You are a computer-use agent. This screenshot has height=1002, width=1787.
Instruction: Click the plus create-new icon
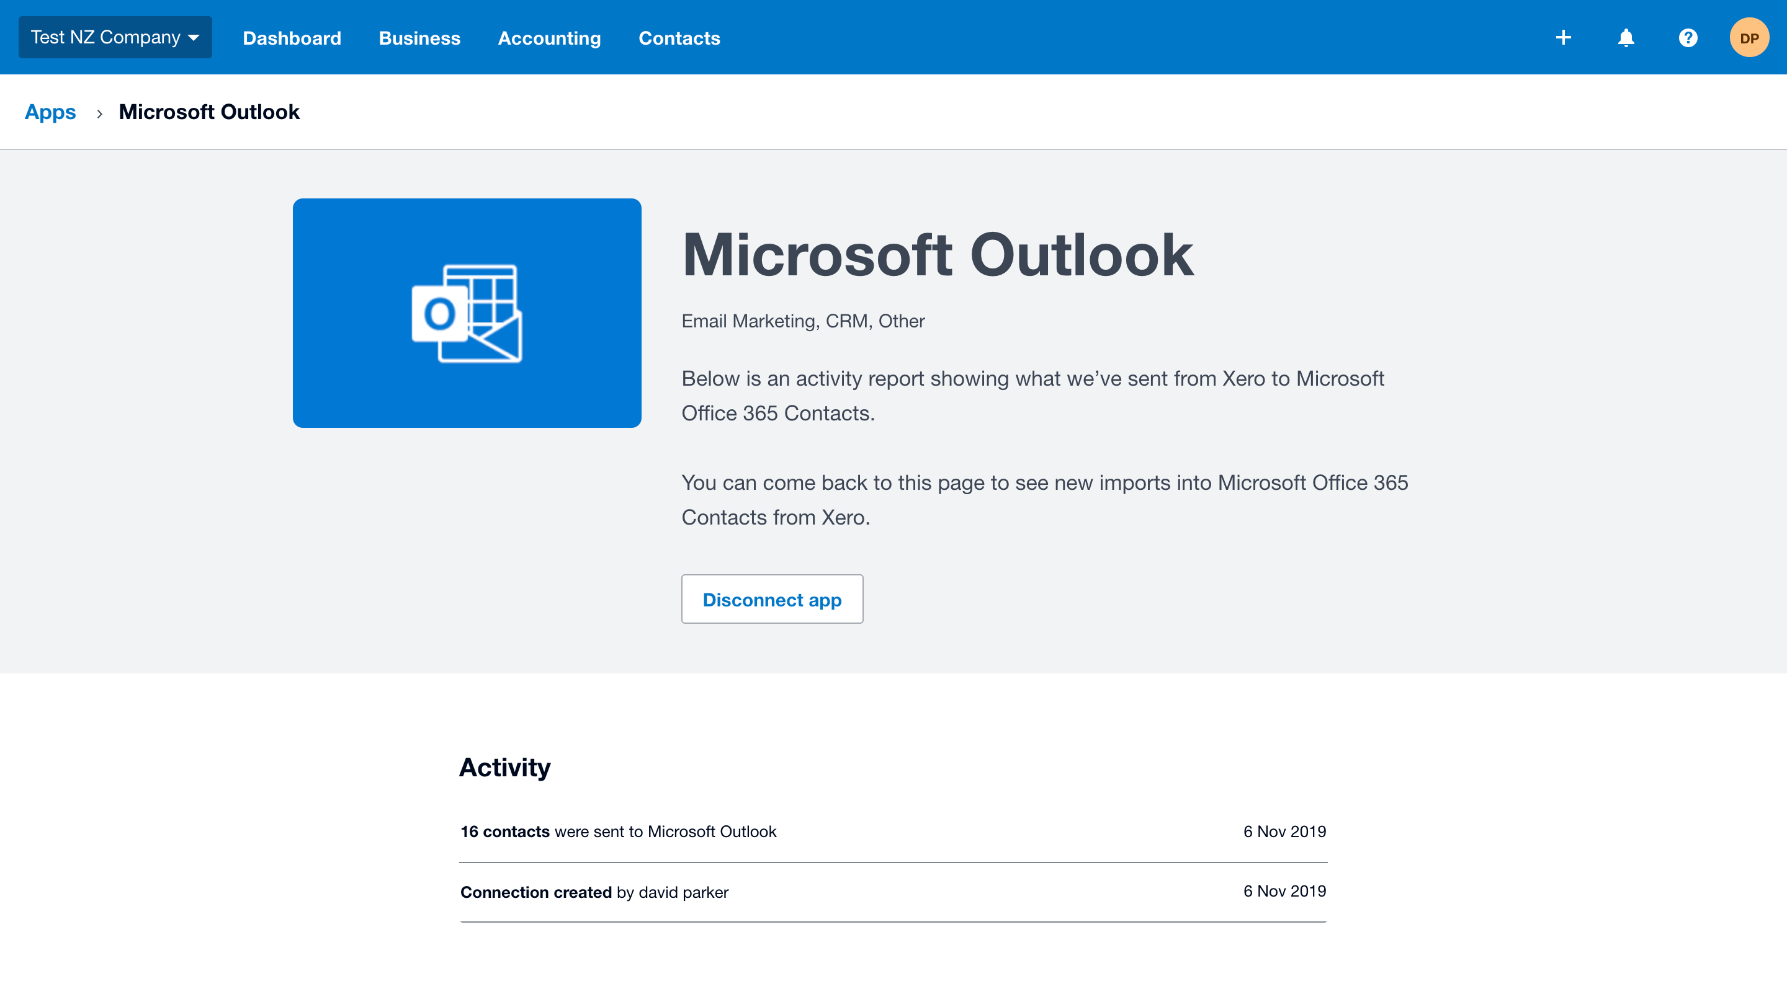1563,37
